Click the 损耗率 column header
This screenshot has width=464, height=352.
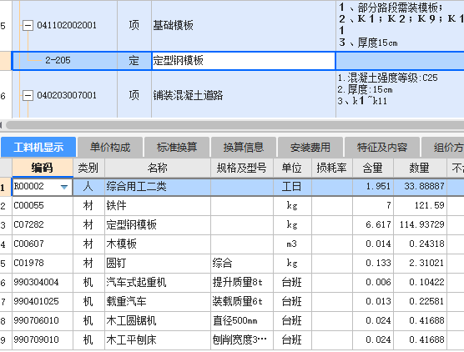[331, 168]
